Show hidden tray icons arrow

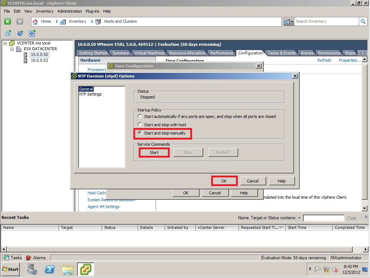click(x=310, y=269)
